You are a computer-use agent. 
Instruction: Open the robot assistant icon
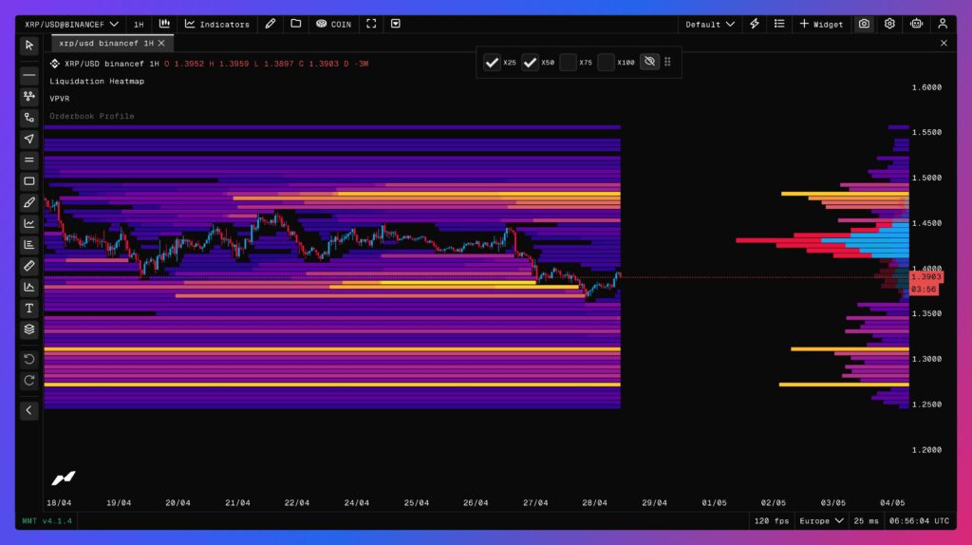(x=916, y=24)
